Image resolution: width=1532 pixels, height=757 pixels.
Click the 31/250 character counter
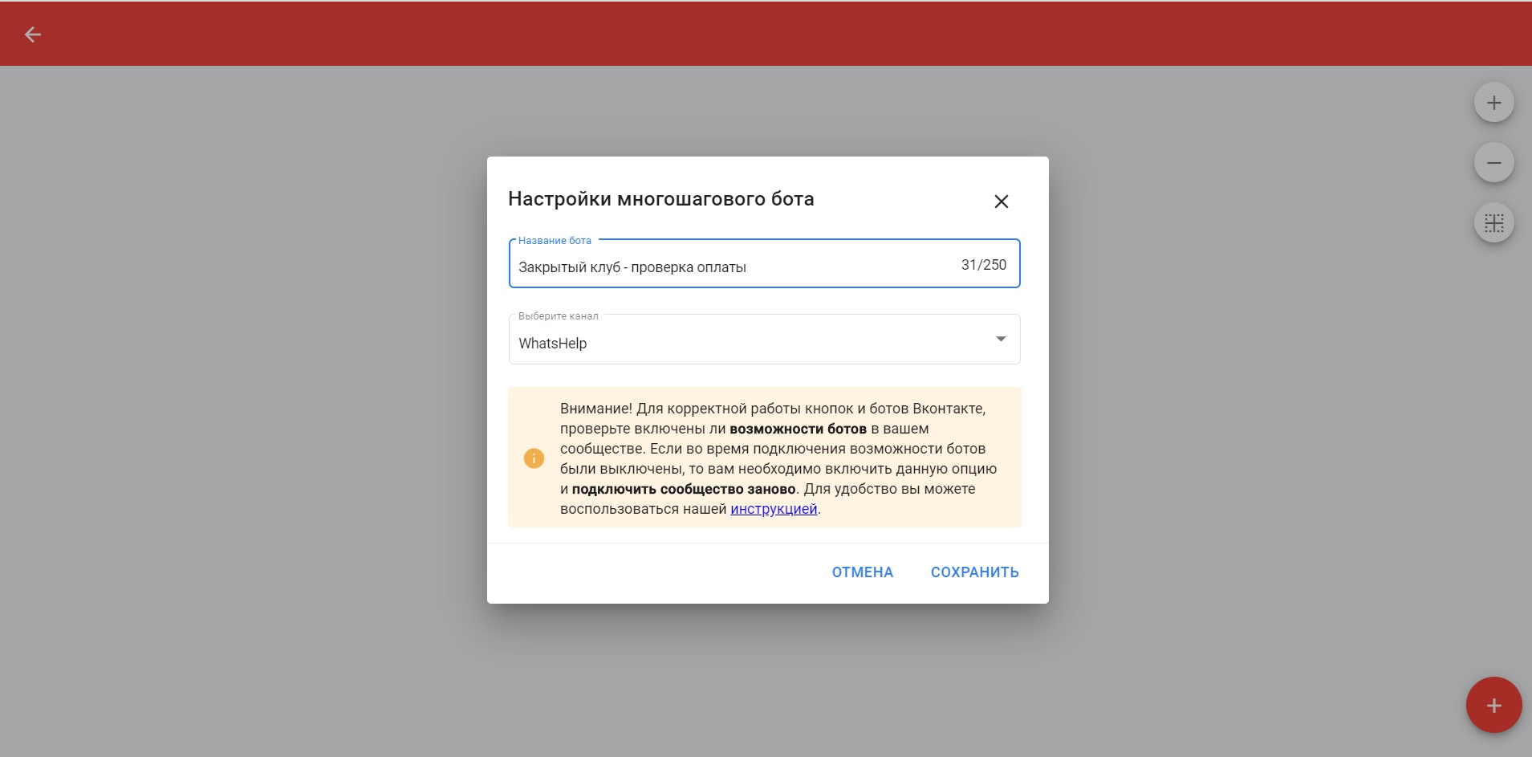[983, 265]
